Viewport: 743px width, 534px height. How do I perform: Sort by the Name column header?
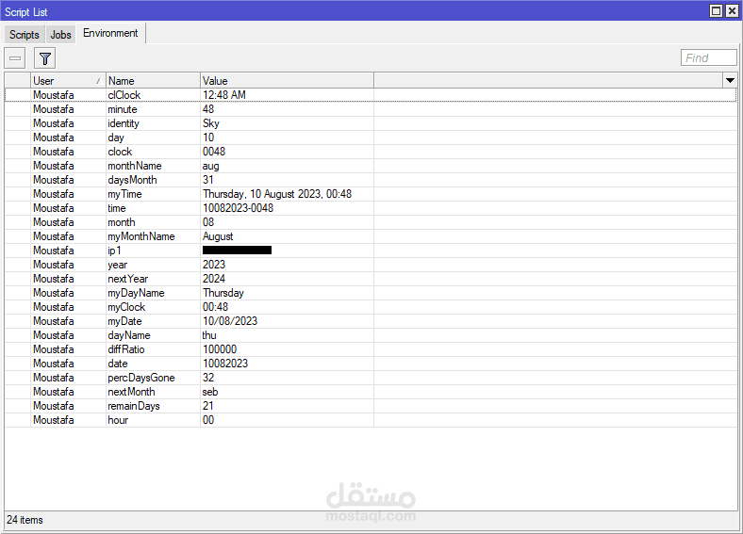coord(153,80)
